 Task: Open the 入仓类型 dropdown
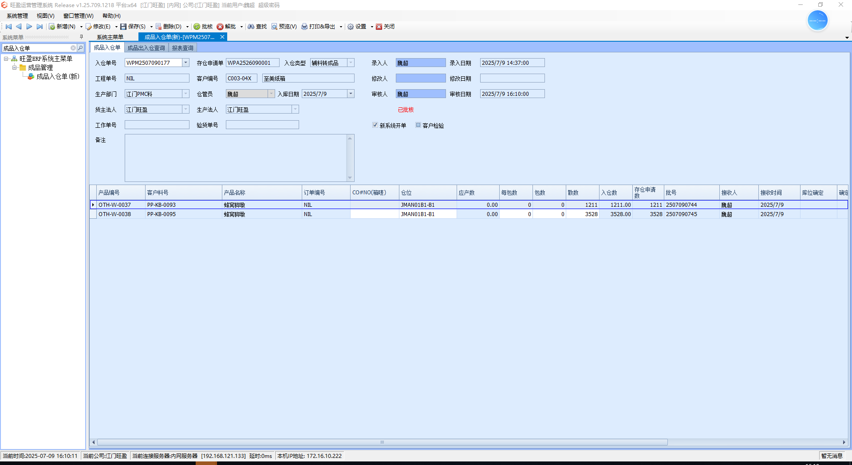point(351,63)
